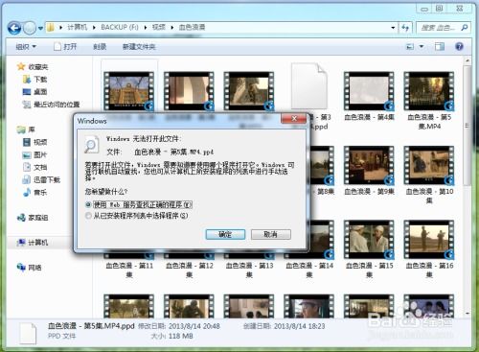The width and height of the screenshot is (479, 352).
Task: Click 刻录 in the toolbar
Action: 100,47
